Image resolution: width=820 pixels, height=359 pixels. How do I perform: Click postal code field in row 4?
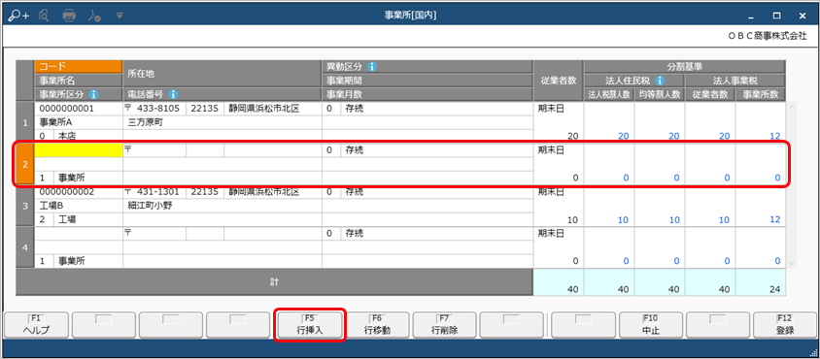(154, 234)
